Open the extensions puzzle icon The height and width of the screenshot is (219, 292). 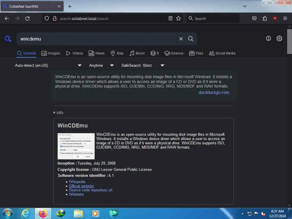click(x=265, y=18)
